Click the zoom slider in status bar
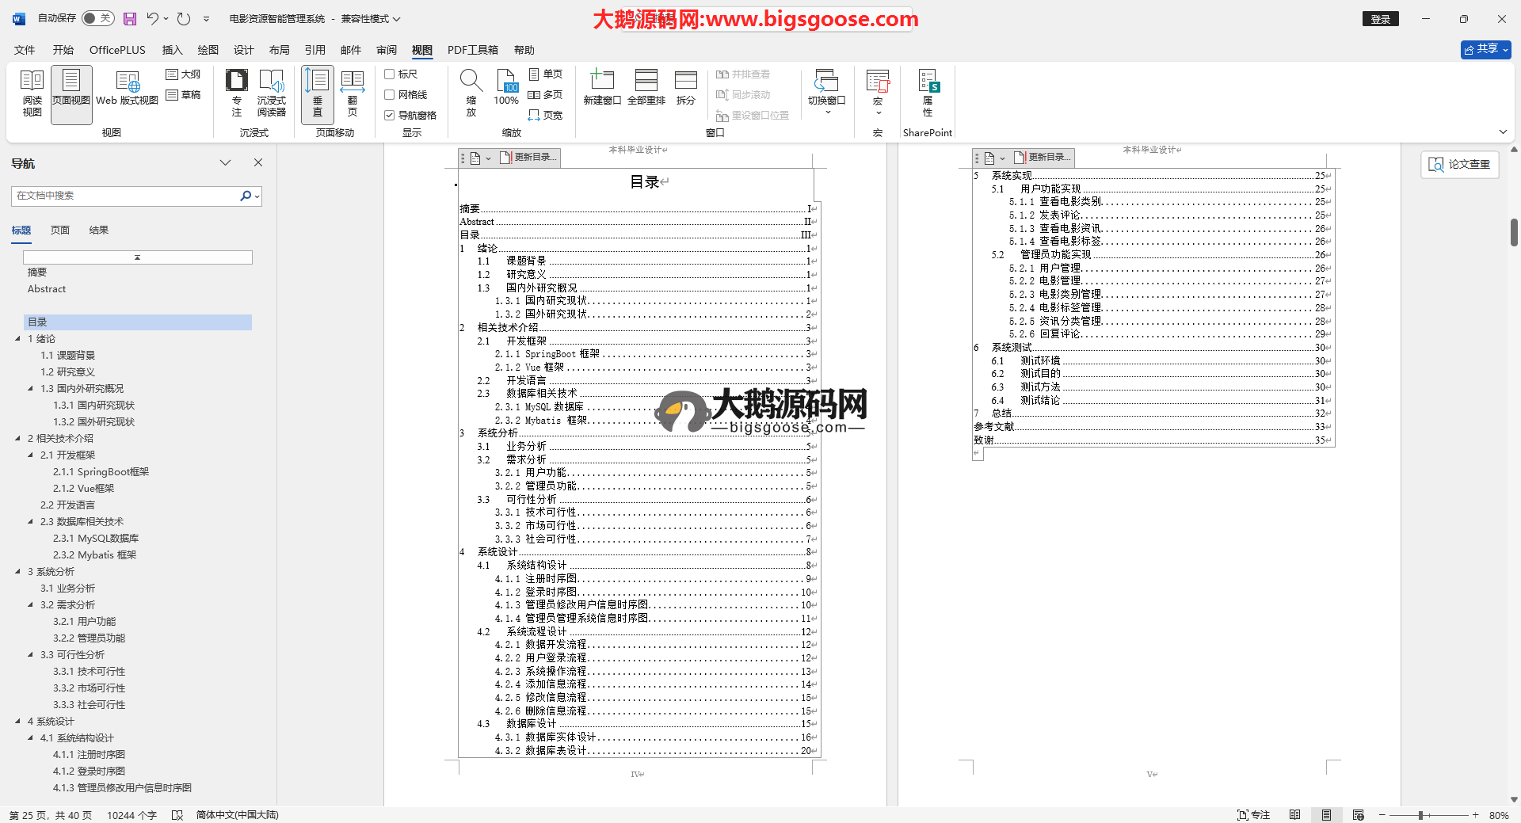Image resolution: width=1521 pixels, height=823 pixels. pyautogui.click(x=1421, y=815)
